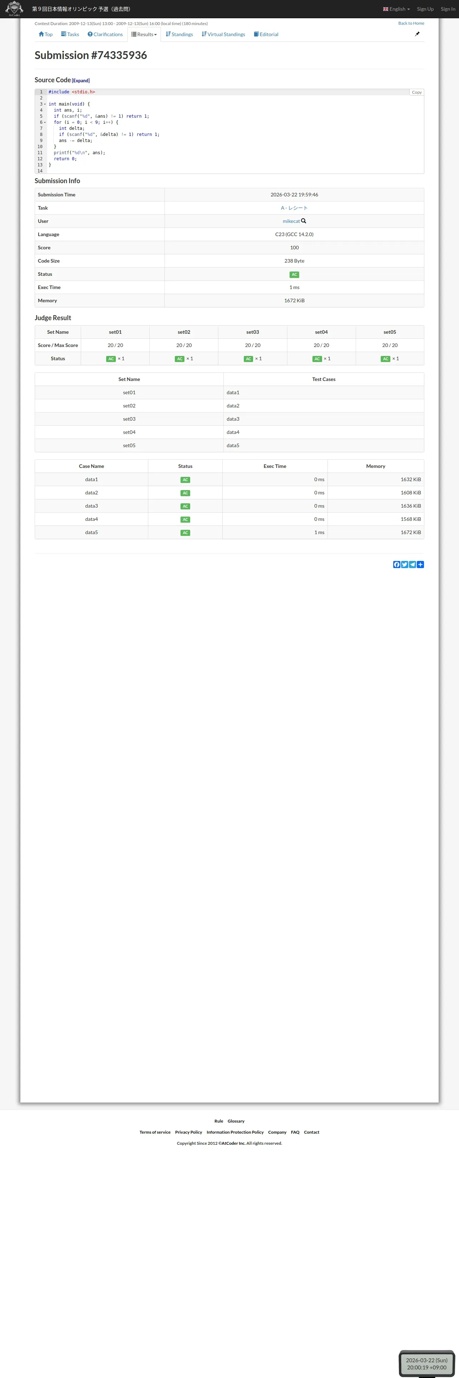
Task: Click the data5 case name row
Action: tap(92, 532)
